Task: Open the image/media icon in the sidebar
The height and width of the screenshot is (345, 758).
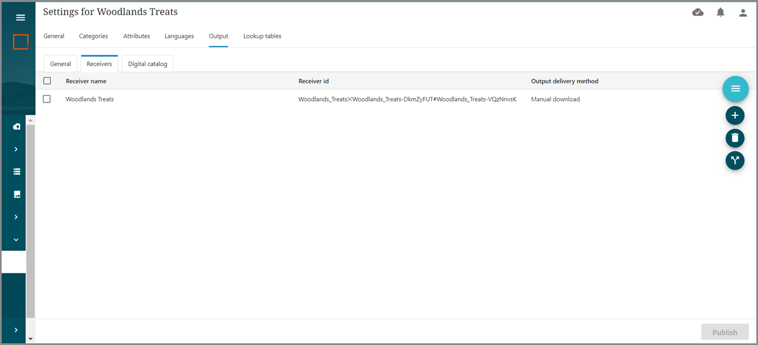Action: [x=17, y=194]
